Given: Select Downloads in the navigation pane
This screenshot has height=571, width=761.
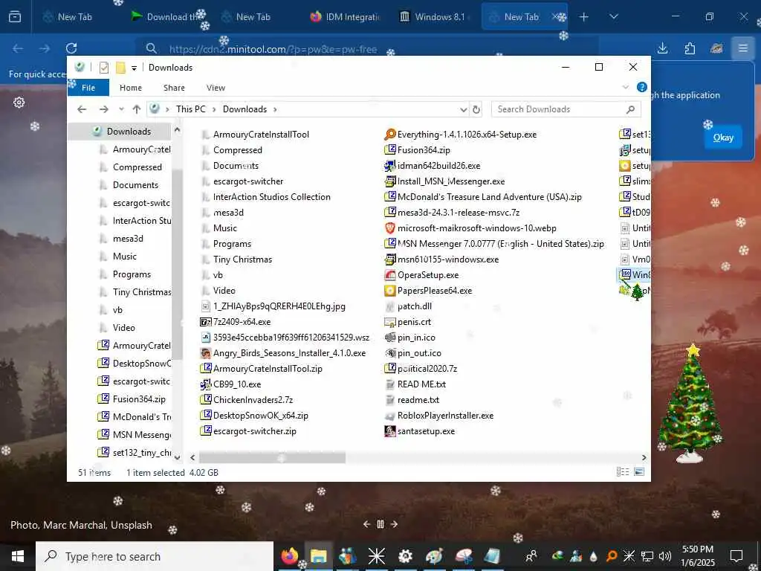Looking at the screenshot, I should click(129, 132).
